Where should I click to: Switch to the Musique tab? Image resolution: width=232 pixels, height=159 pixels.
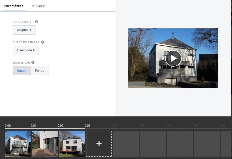point(38,6)
